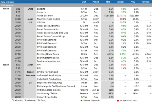Screen dimensions: 152x102
Task: Select the China Exports row label
Action: click(42, 9)
